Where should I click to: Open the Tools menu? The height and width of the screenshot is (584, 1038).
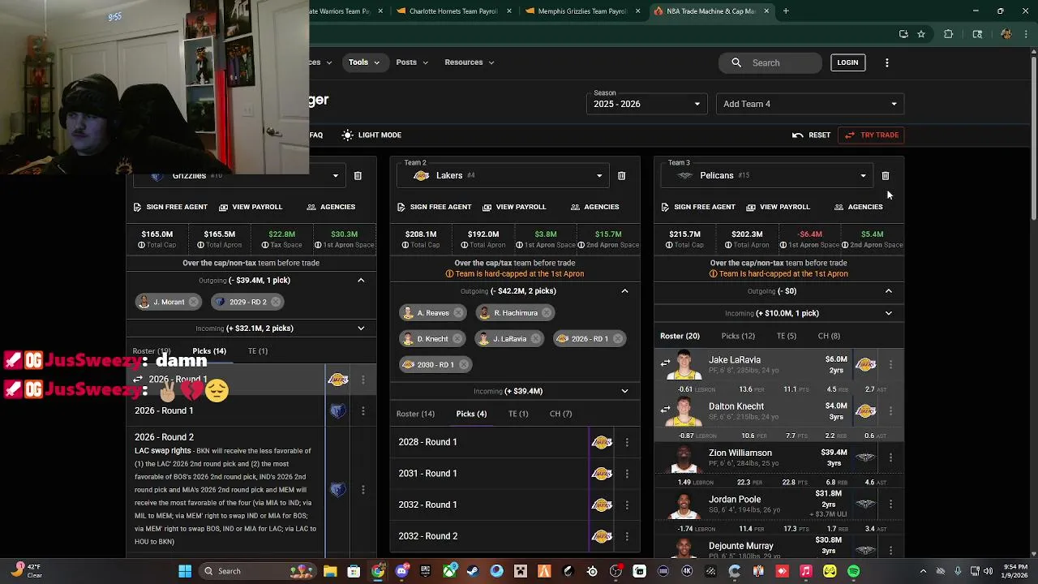coord(364,62)
